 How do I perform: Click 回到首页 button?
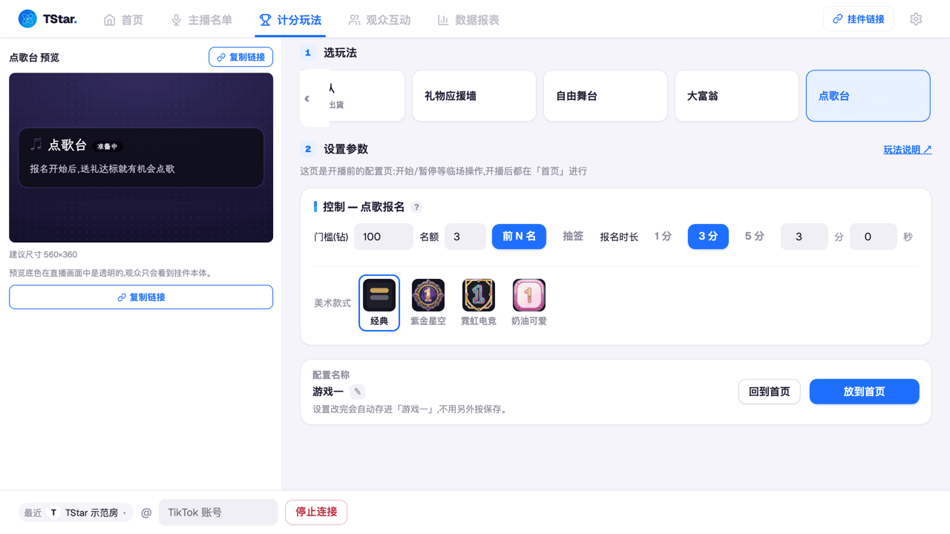(x=770, y=392)
